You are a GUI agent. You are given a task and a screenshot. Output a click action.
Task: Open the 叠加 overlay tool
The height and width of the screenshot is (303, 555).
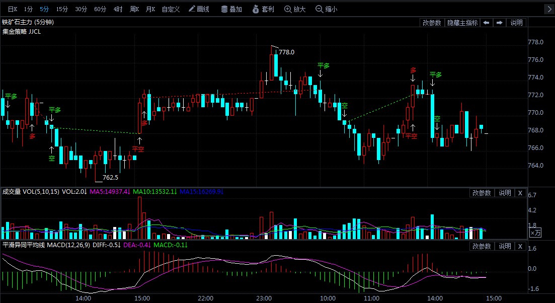pyautogui.click(x=231, y=9)
